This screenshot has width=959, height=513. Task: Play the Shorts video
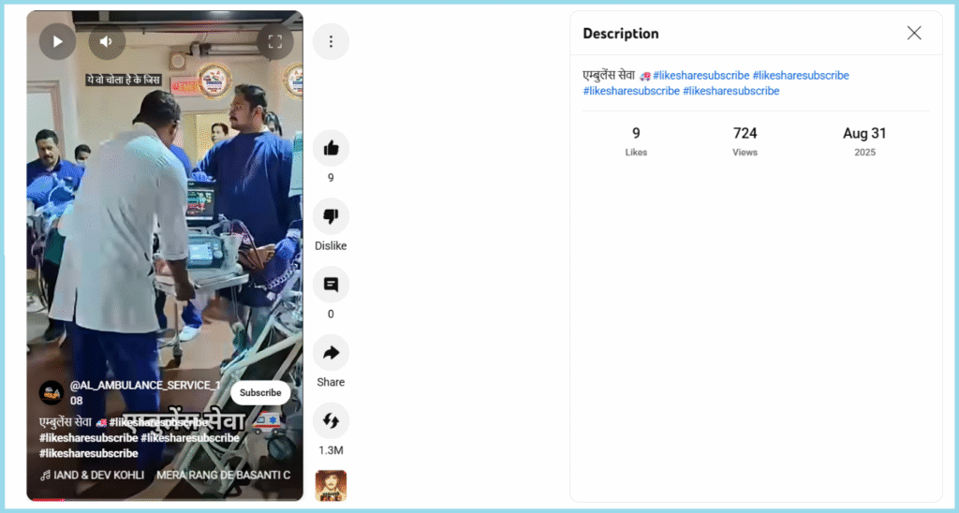57,41
